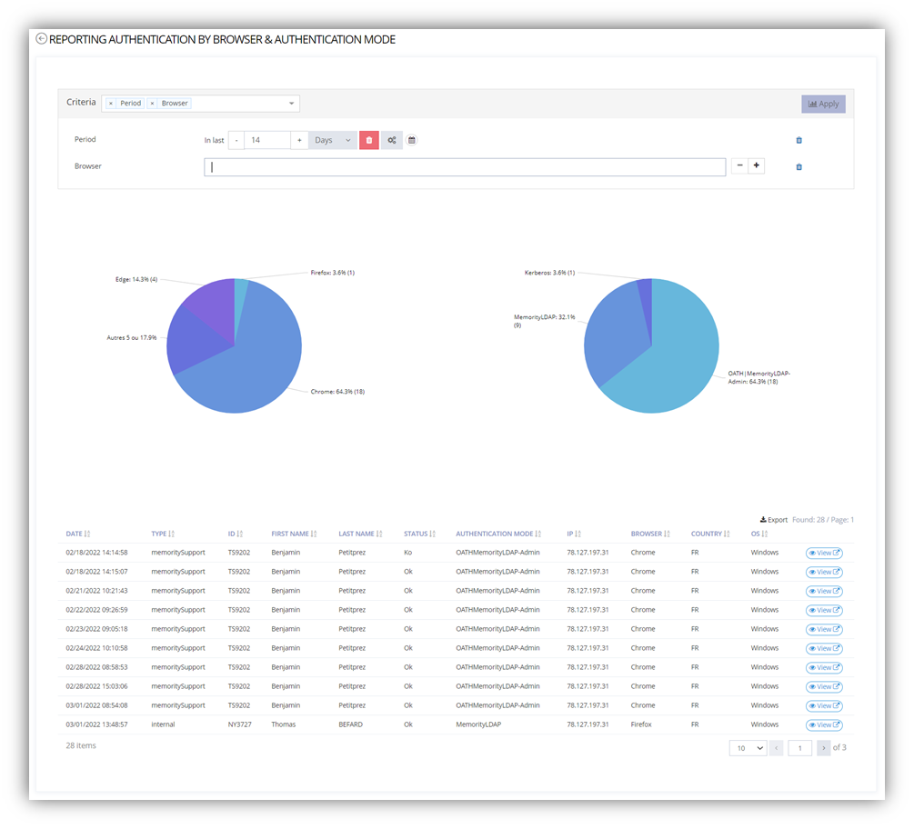Delete the Browser criterion using the blue trash icon

pos(798,167)
